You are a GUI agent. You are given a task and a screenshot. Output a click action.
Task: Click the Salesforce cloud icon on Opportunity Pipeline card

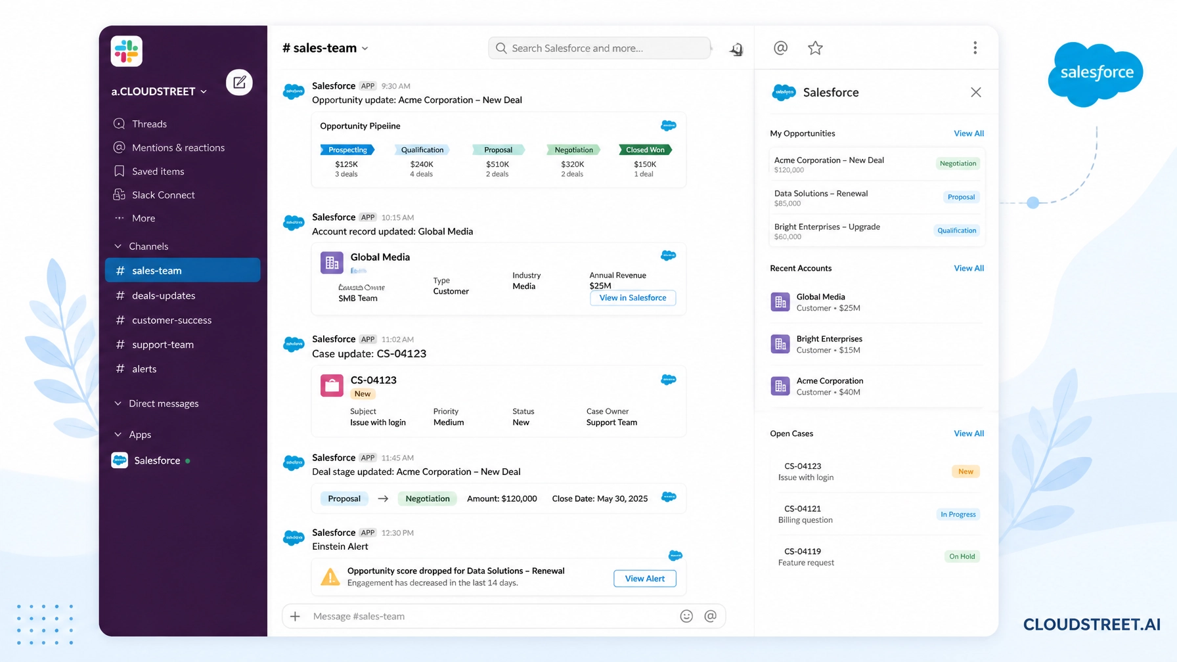click(x=669, y=125)
